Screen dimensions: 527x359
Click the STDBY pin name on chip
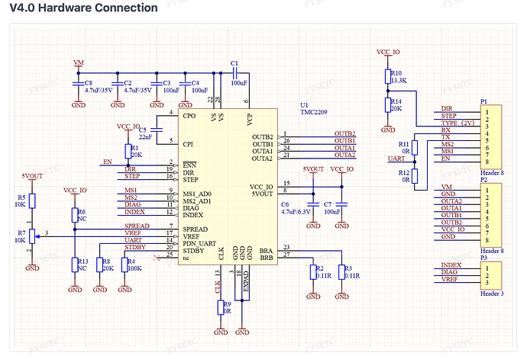point(193,251)
